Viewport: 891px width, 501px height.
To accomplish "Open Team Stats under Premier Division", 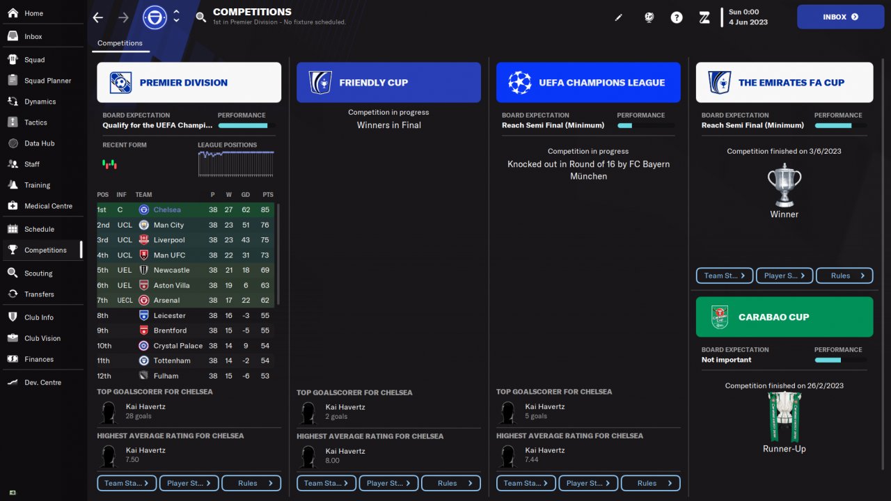I will click(127, 483).
